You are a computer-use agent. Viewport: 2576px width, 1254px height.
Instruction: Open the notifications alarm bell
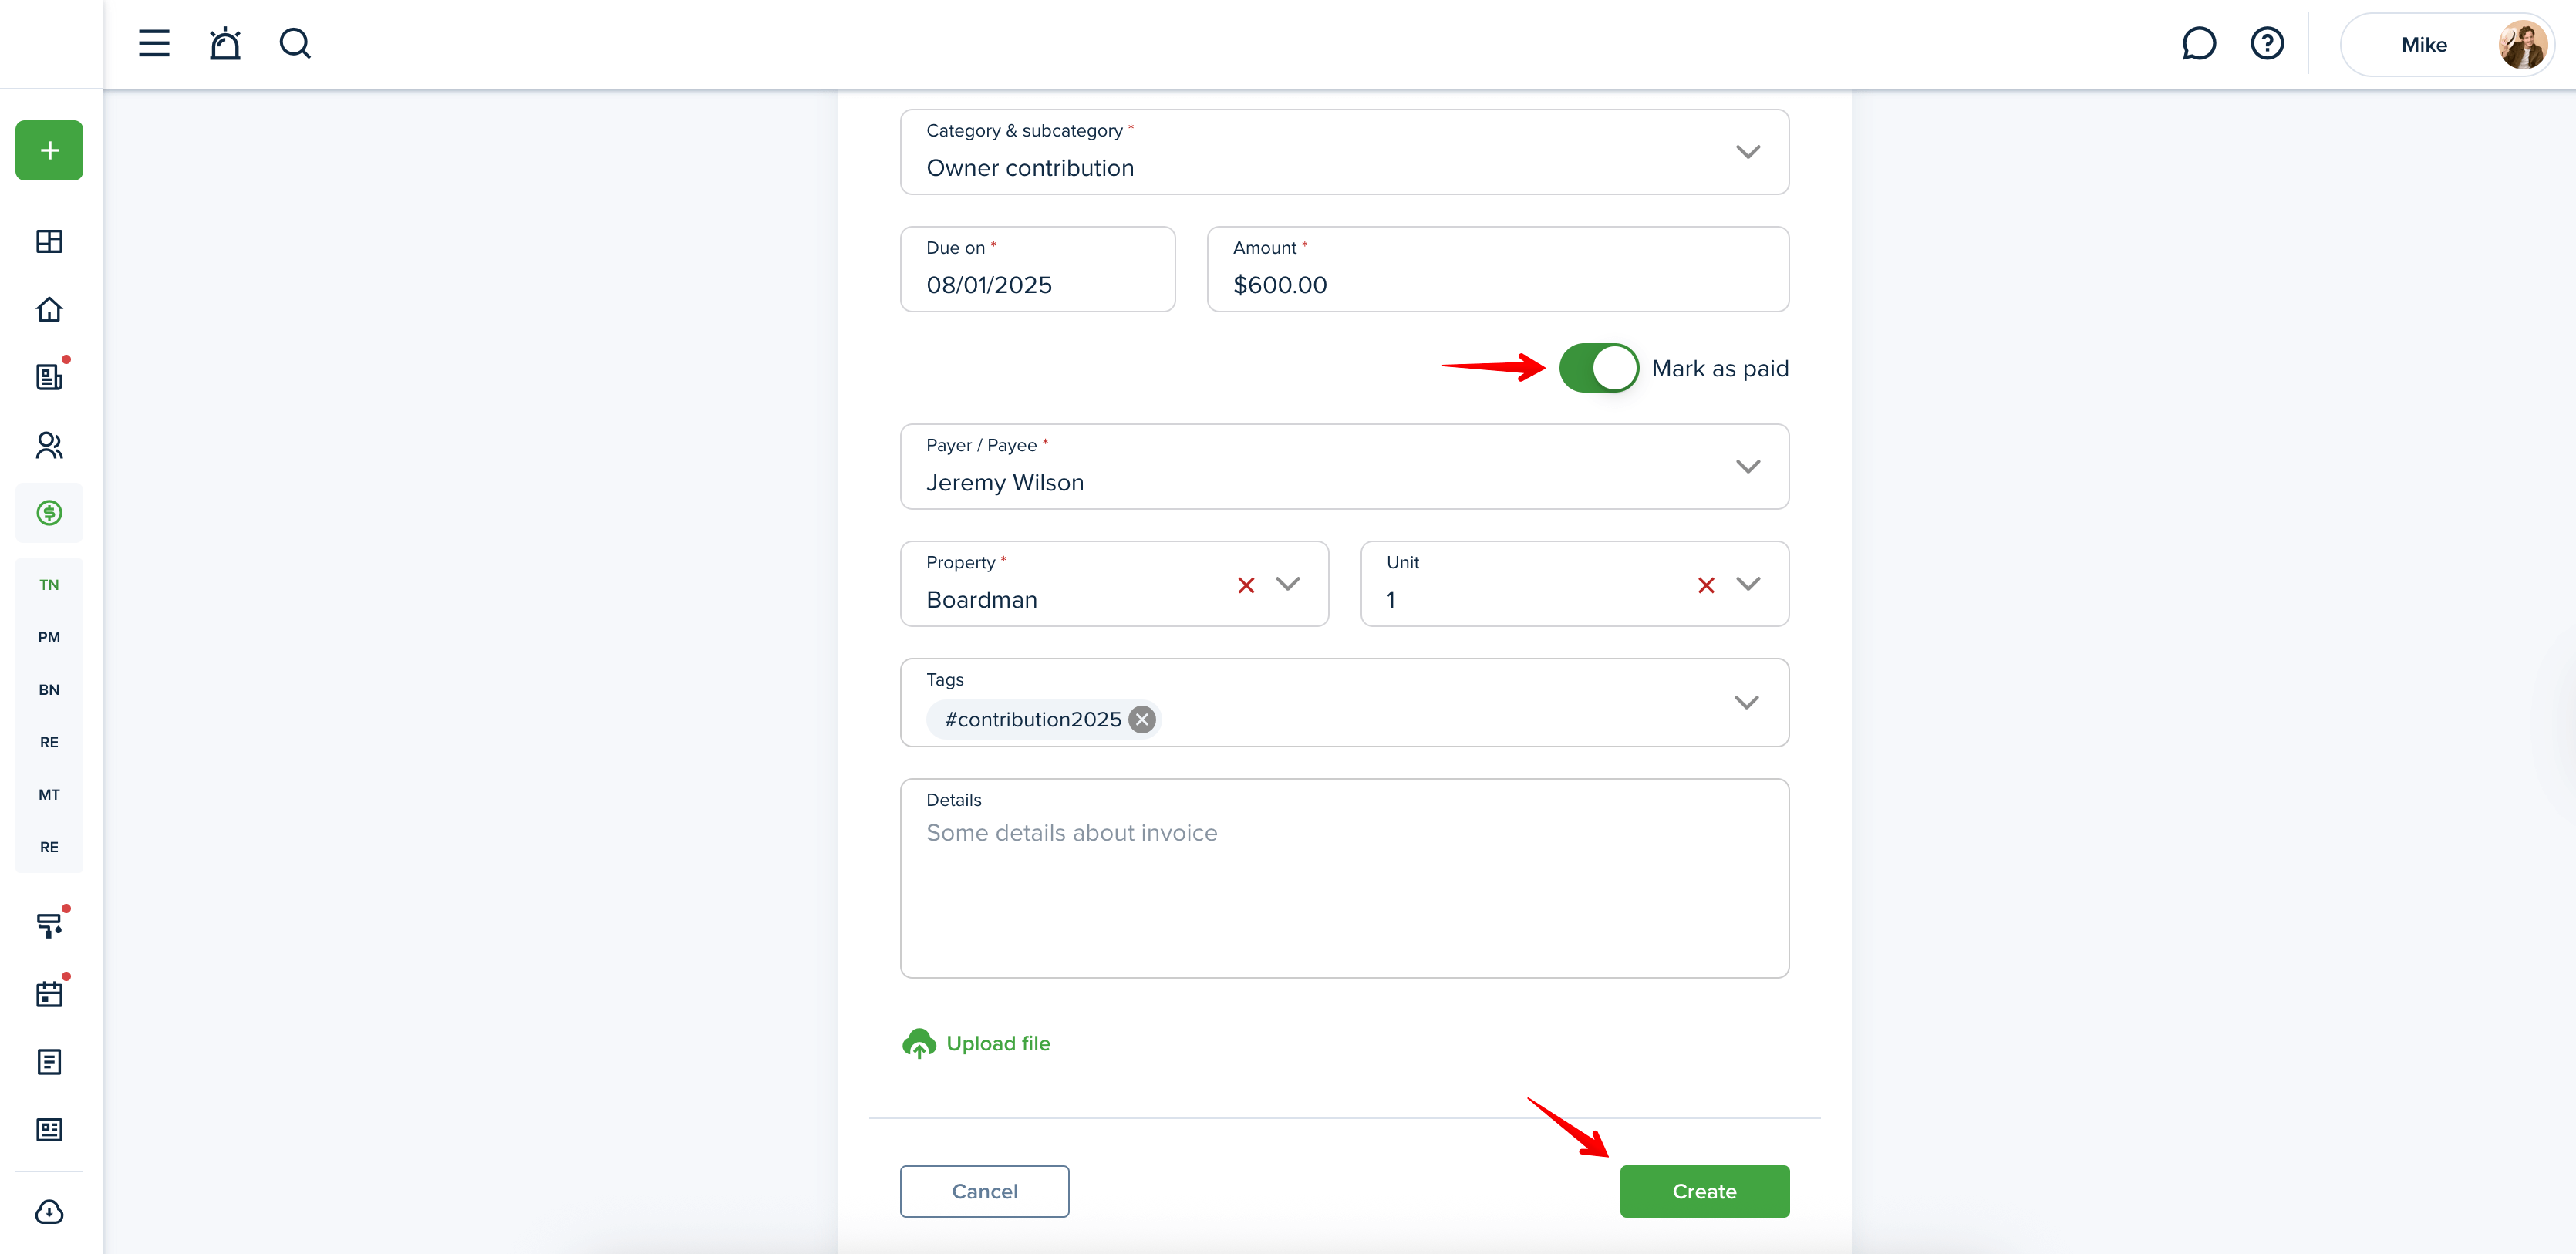point(225,44)
